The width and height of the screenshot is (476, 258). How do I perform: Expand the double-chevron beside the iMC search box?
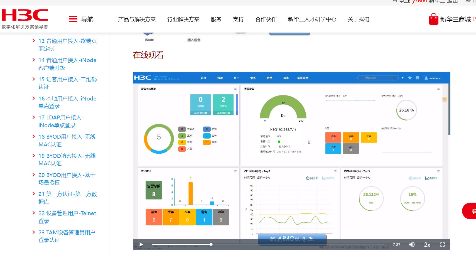pyautogui.click(x=403, y=78)
